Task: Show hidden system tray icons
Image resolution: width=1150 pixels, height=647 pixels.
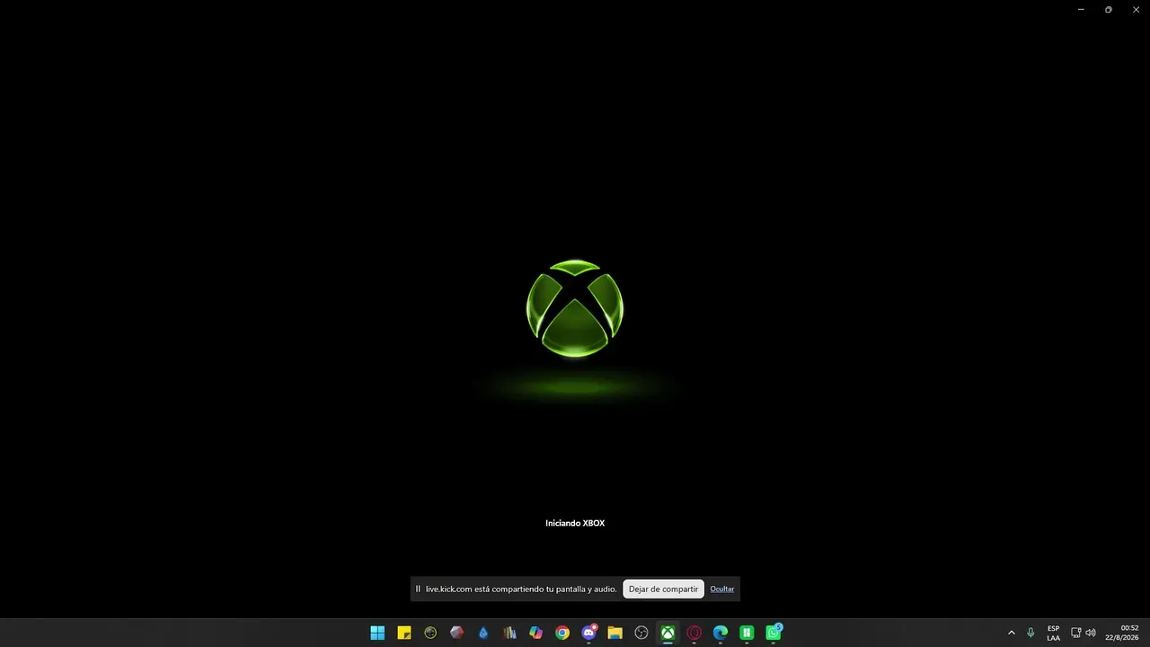Action: point(1012,633)
